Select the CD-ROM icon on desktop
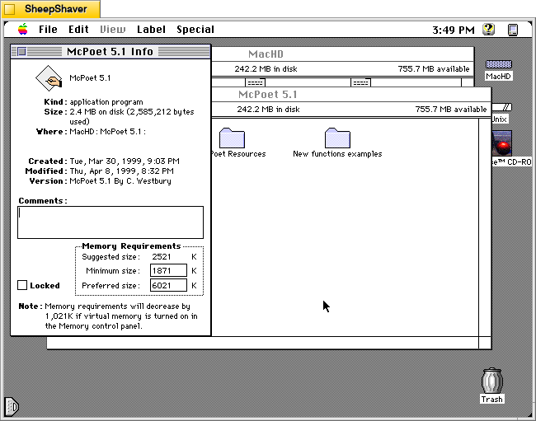The height and width of the screenshot is (421, 536). (x=502, y=143)
